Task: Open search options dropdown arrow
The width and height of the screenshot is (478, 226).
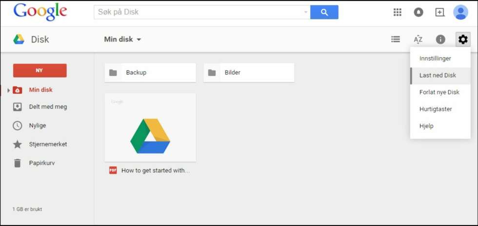Action: coord(306,13)
